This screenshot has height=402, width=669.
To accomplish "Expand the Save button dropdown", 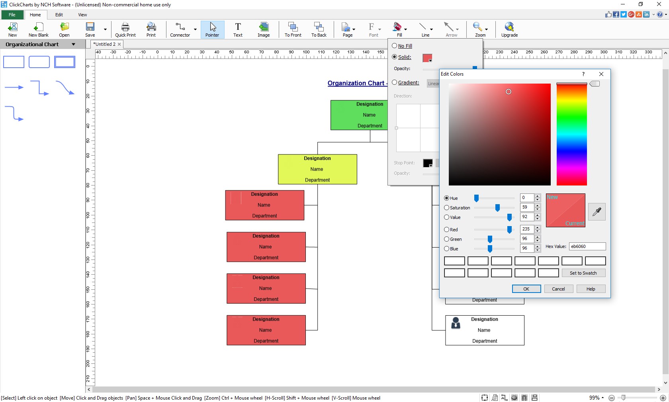I will coord(105,29).
